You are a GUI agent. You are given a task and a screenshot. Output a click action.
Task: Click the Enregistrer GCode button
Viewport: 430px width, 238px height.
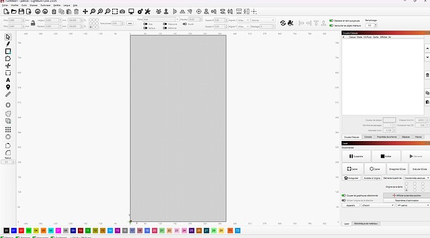point(398,169)
